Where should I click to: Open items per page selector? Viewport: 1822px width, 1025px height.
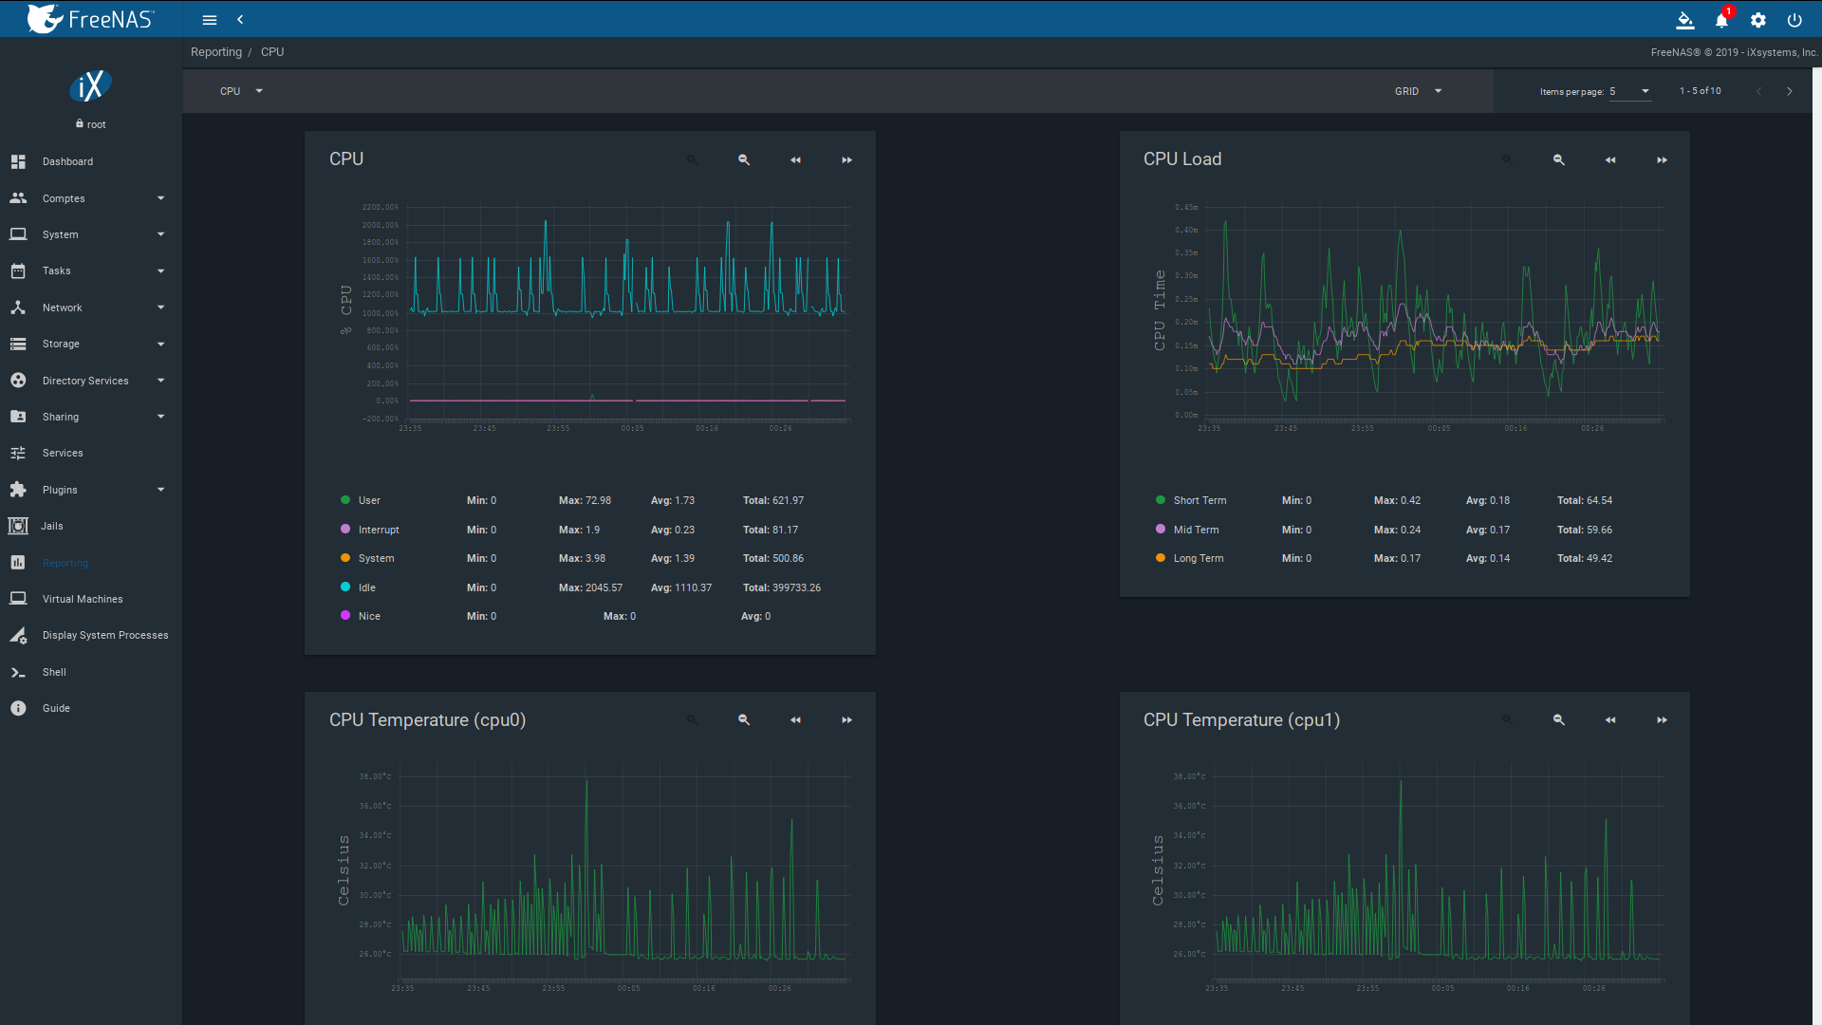pos(1629,91)
